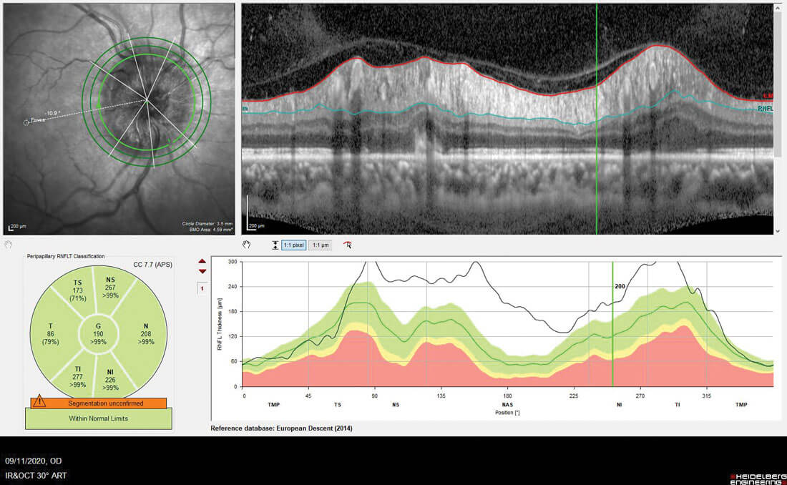
Task: Click the fovea marker on the fundus image
Action: [x=27, y=122]
